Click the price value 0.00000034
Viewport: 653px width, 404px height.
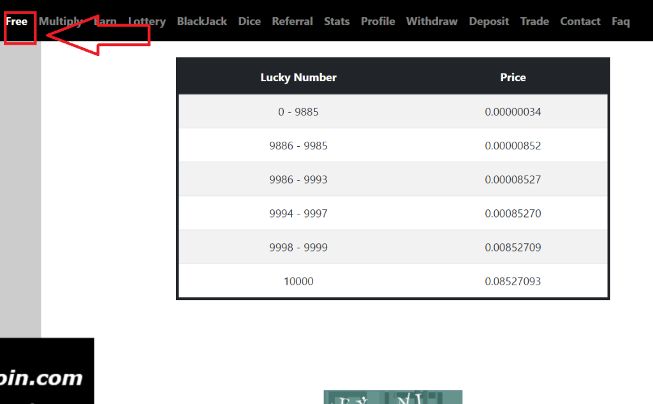pos(513,112)
